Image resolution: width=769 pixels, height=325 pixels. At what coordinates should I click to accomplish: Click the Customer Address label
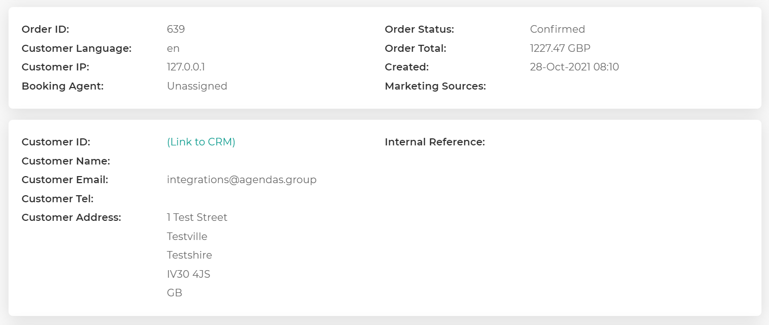pyautogui.click(x=71, y=217)
